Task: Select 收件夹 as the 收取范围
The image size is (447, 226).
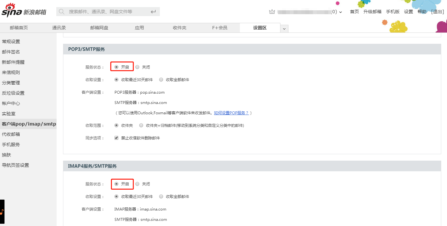Action: point(116,125)
